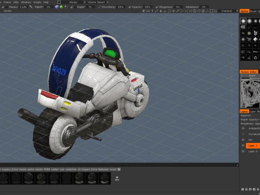Screen dimensions: 260x195
Task: Open the Volume Based dropdown
Action: click(x=96, y=2)
